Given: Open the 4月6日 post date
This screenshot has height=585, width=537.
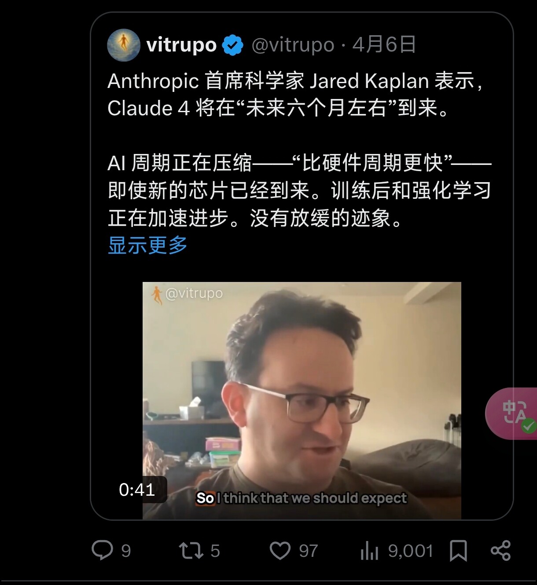Looking at the screenshot, I should click(x=384, y=45).
